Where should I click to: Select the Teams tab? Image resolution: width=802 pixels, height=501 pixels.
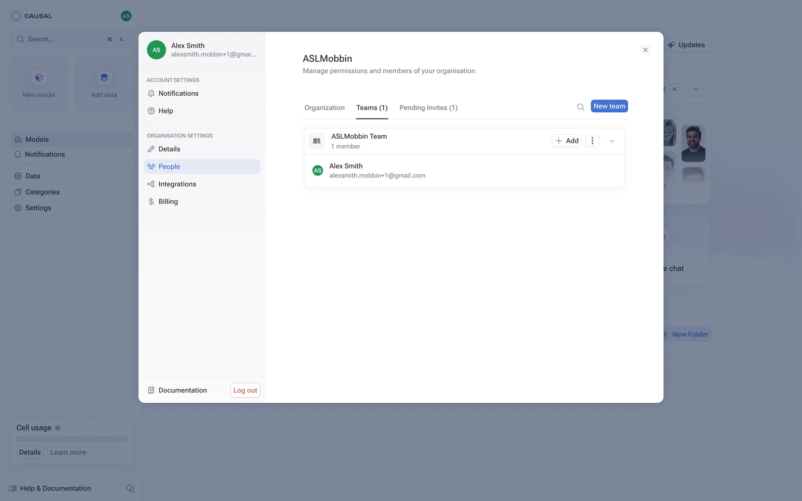[372, 108]
